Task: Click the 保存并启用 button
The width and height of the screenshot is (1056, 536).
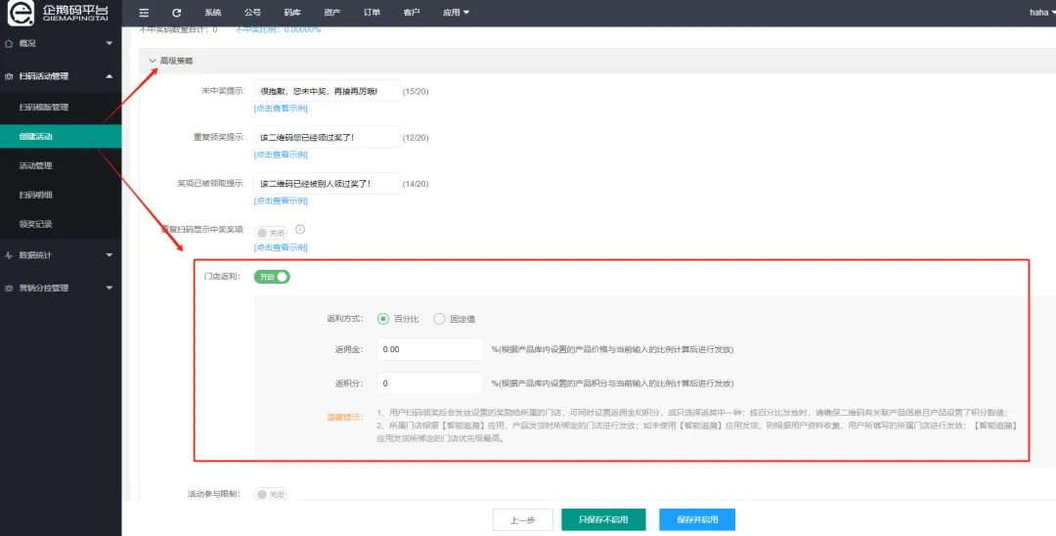Action: click(x=696, y=520)
